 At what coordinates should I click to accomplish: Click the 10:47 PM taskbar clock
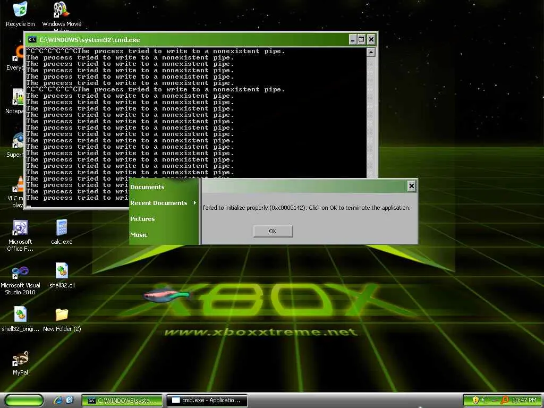pyautogui.click(x=524, y=400)
